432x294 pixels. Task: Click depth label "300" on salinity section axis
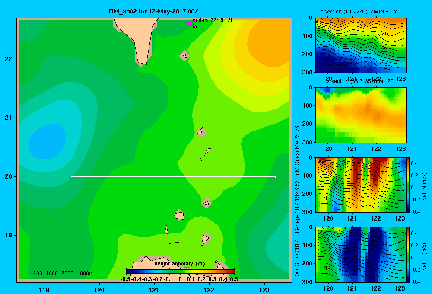308,142
